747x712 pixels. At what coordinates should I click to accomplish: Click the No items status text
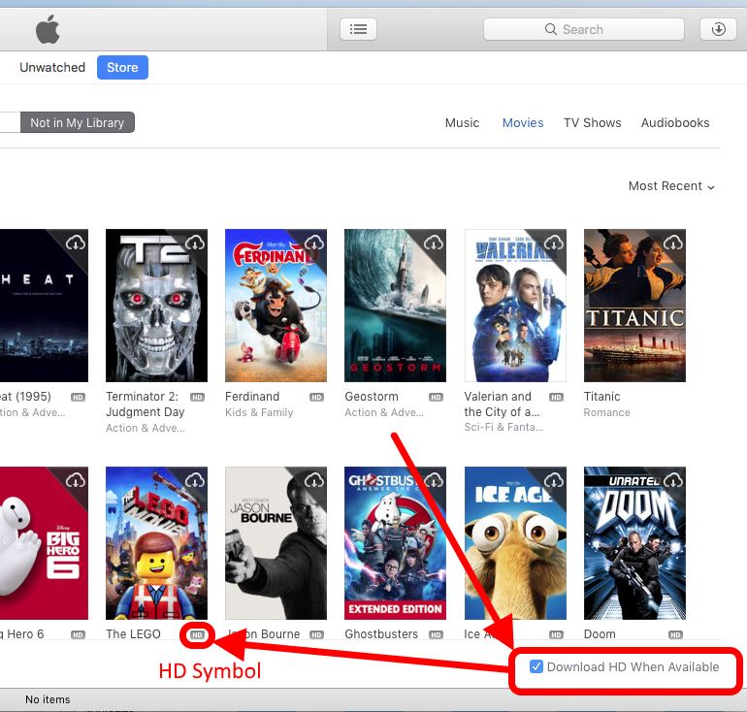coord(48,699)
